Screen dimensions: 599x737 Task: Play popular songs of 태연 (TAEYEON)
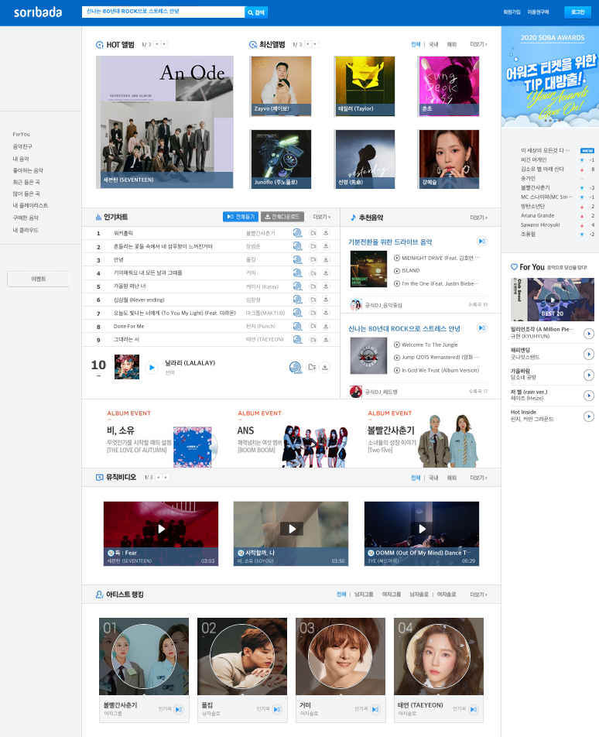tap(473, 709)
